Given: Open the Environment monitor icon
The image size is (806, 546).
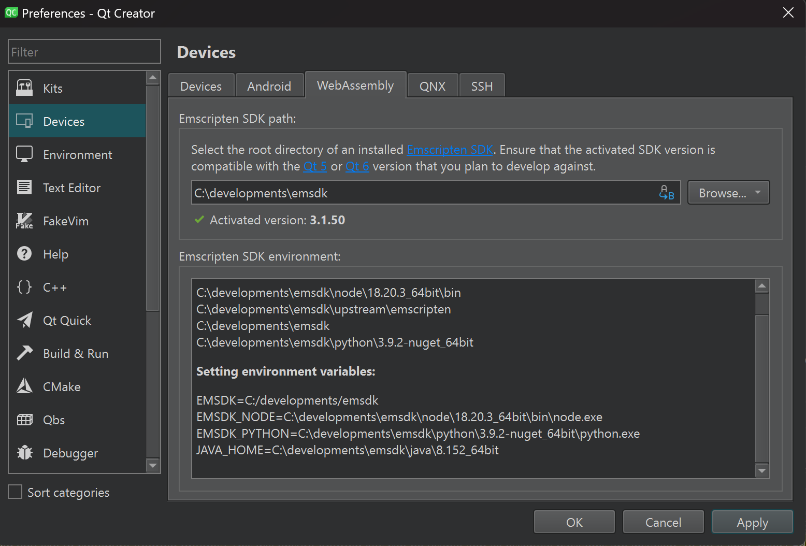Looking at the screenshot, I should [24, 154].
